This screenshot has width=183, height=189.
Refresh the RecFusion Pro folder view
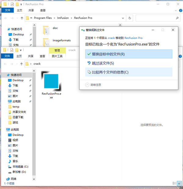tap(130, 18)
